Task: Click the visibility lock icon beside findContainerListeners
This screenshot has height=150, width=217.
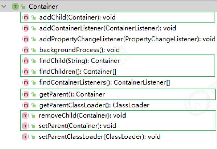Action: 34,83
